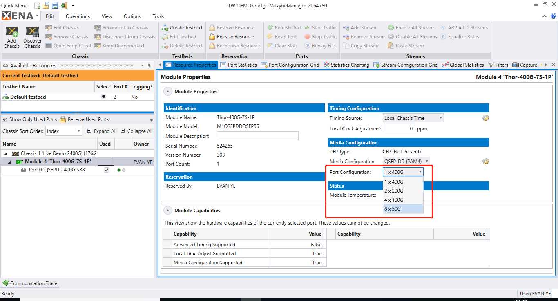Click Remove Chassis in the ribbon

pyautogui.click(x=67, y=37)
